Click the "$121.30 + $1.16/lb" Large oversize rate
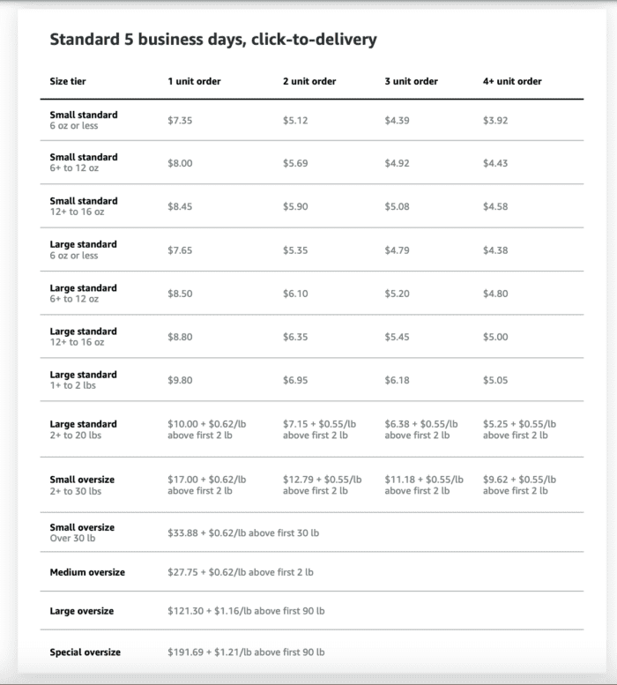This screenshot has width=617, height=685. coord(246,611)
